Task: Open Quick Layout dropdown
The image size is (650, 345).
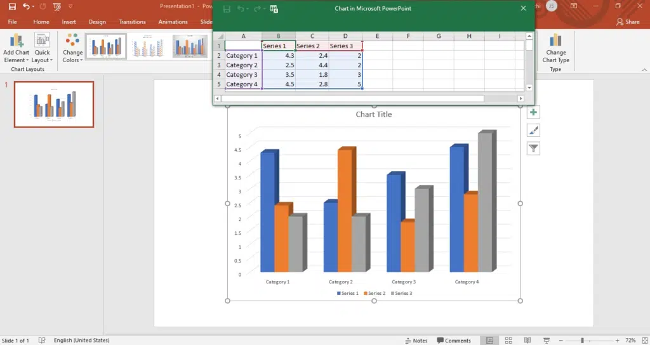Action: coord(42,49)
